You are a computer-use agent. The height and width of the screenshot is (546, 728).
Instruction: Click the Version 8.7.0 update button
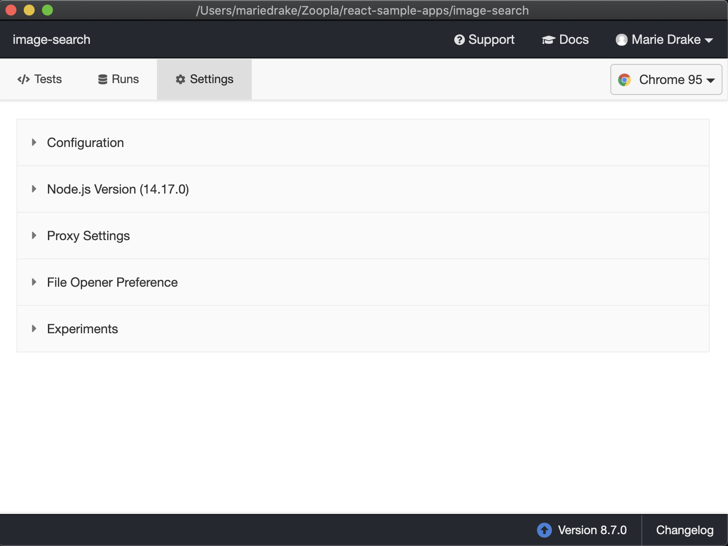click(582, 530)
